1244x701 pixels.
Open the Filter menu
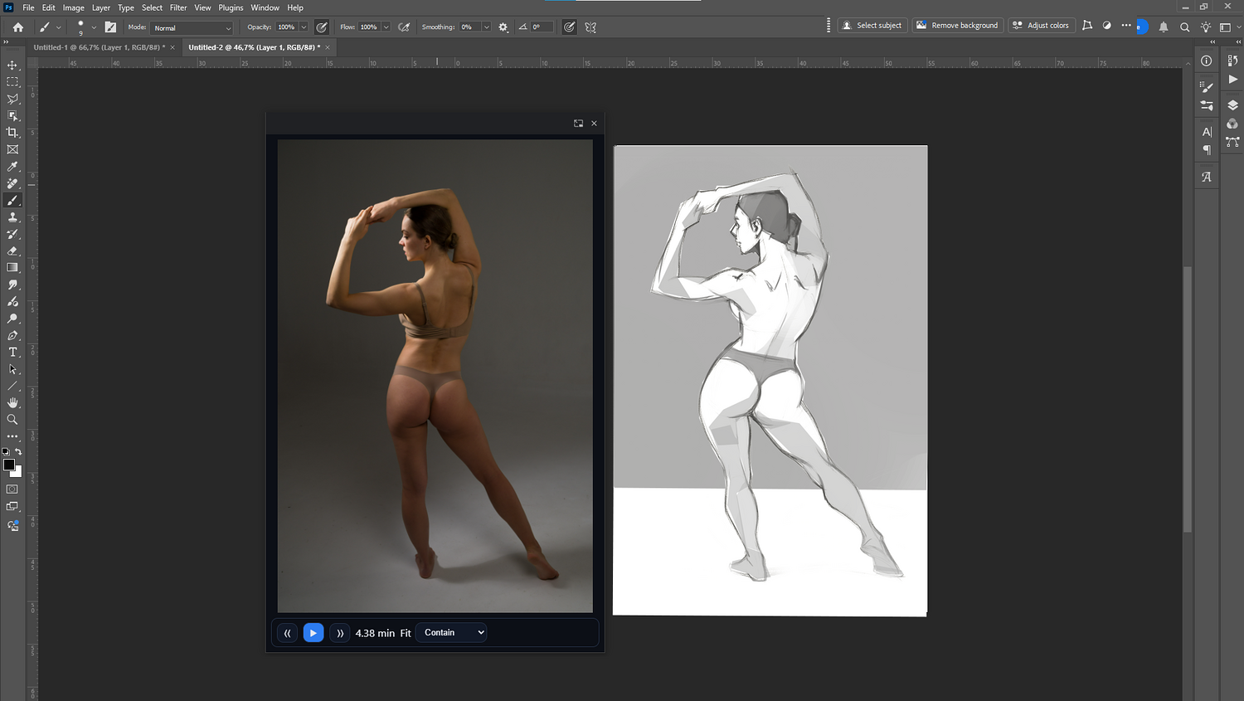pos(178,7)
